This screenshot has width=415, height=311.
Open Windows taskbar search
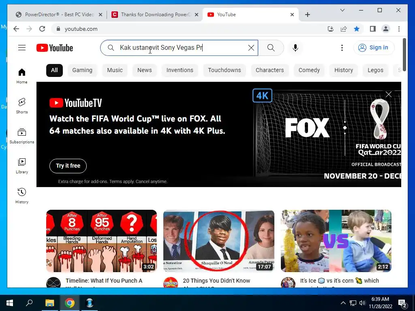29,303
